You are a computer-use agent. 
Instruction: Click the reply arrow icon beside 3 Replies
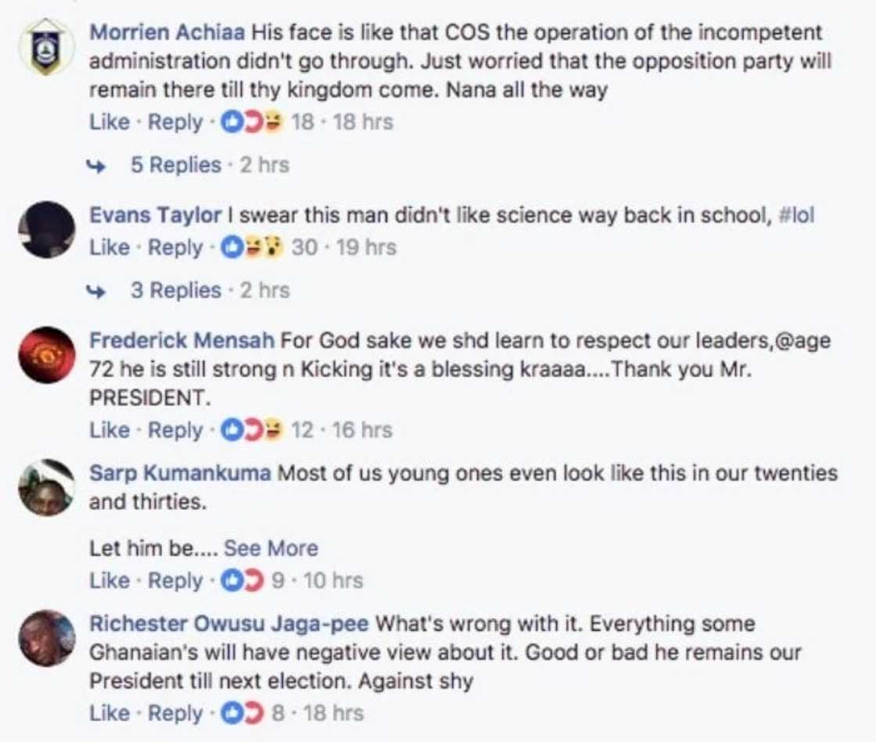pyautogui.click(x=97, y=290)
